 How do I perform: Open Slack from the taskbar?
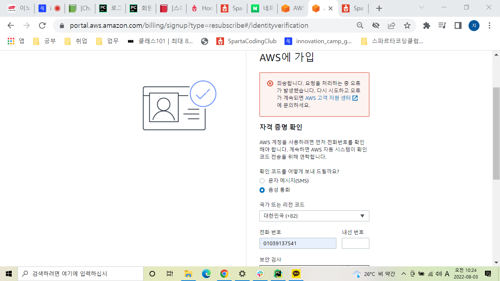point(260,274)
